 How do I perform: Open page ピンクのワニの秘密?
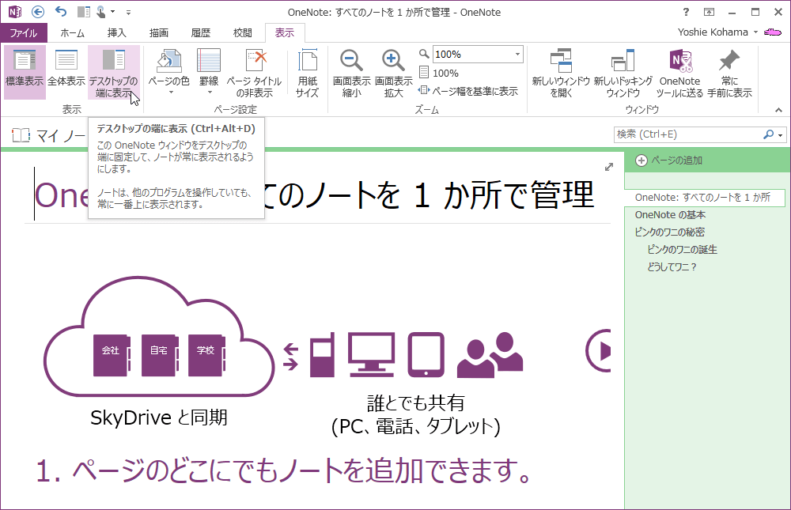[x=669, y=232]
